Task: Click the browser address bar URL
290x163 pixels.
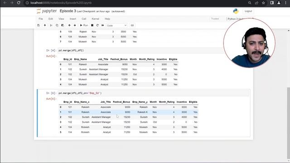Action: [x=61, y=3]
